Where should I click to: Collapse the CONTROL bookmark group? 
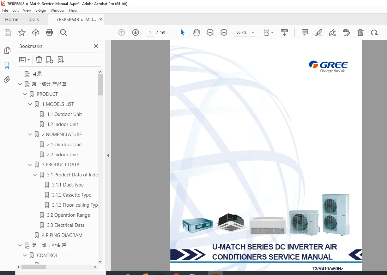(x=25, y=255)
